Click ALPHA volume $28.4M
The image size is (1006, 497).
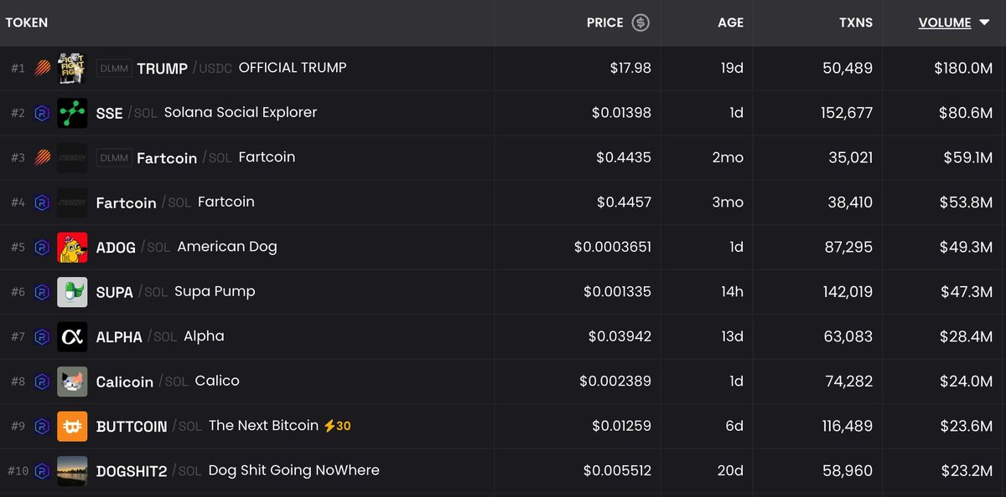coord(967,337)
